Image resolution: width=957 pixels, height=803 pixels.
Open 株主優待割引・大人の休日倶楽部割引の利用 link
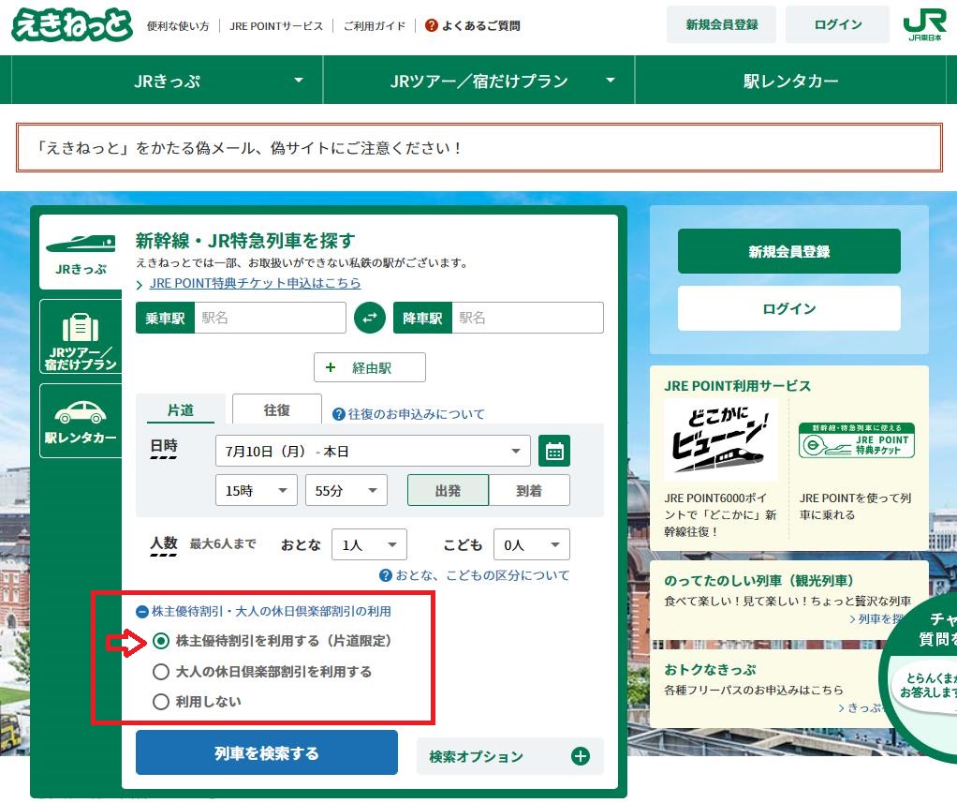pyautogui.click(x=272, y=611)
